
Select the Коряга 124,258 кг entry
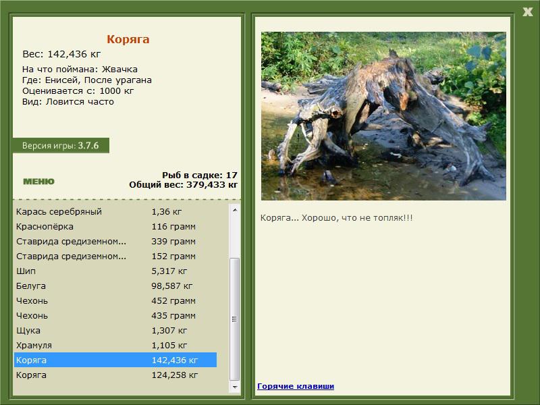click(115, 375)
